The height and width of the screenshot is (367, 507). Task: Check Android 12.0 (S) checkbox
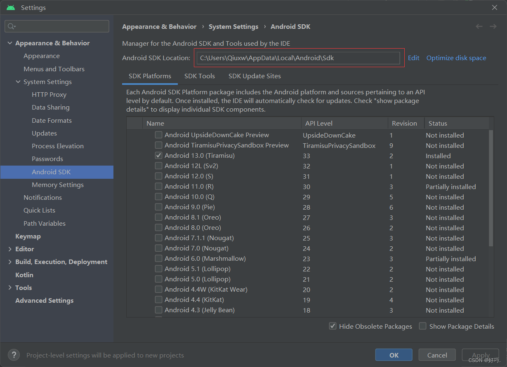point(158,176)
